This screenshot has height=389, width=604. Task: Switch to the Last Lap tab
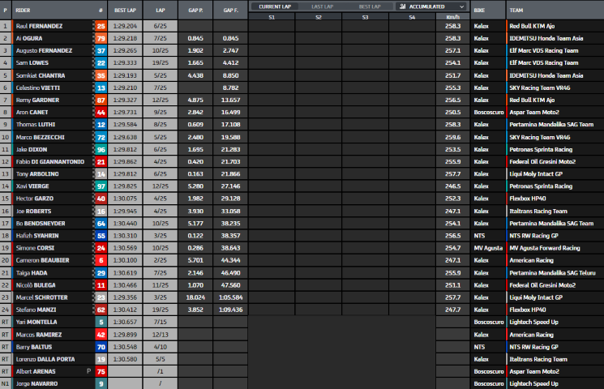323,6
